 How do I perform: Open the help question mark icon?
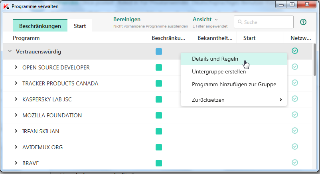click(x=303, y=22)
